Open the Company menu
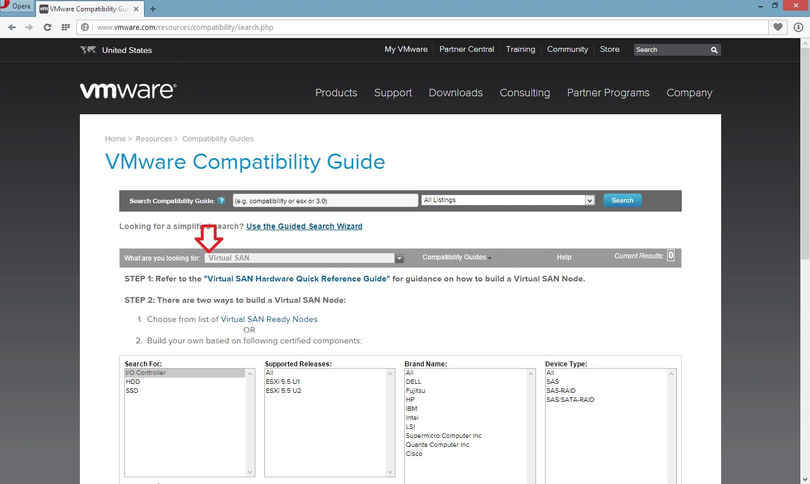 (x=690, y=93)
